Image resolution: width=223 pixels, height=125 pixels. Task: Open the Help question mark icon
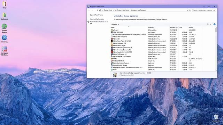tap(215, 24)
